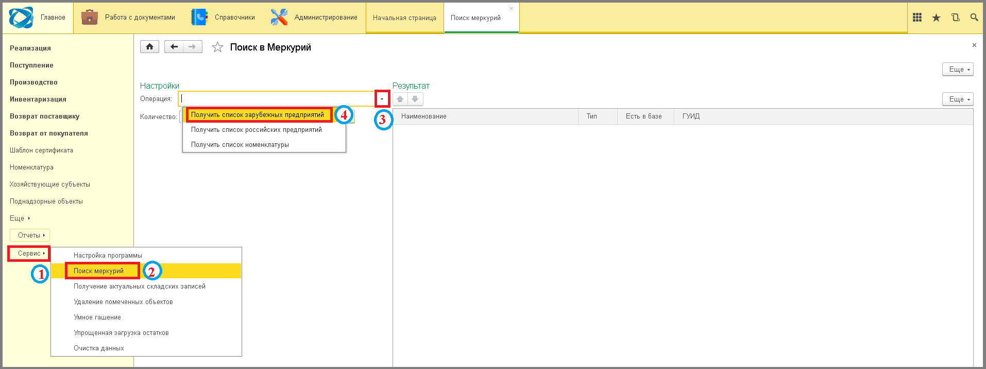Expand Отчеты submenu in sidebar

point(30,235)
